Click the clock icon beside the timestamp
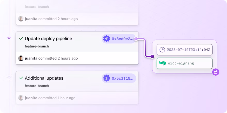This screenshot has height=113, width=227. click(x=162, y=50)
